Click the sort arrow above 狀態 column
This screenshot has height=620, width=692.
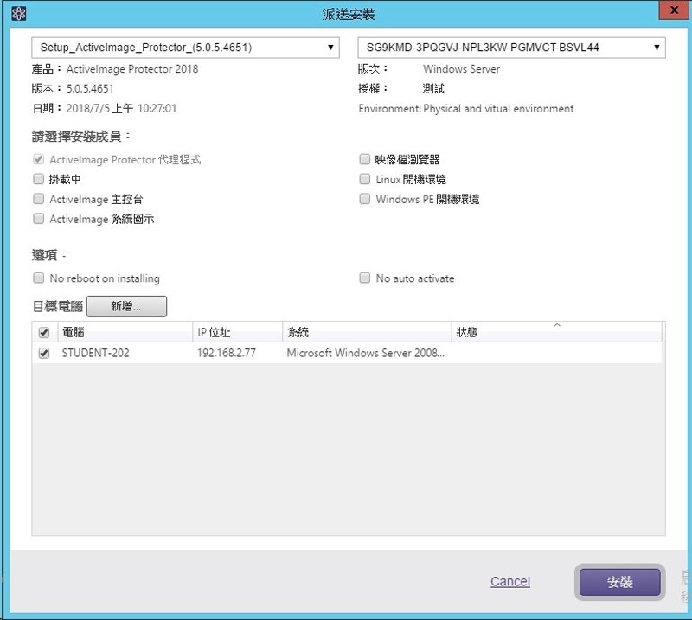(x=557, y=325)
